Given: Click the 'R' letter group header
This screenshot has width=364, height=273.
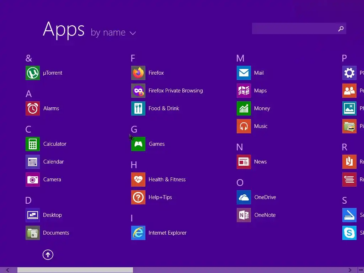Looking at the screenshot, I should pos(344,147).
